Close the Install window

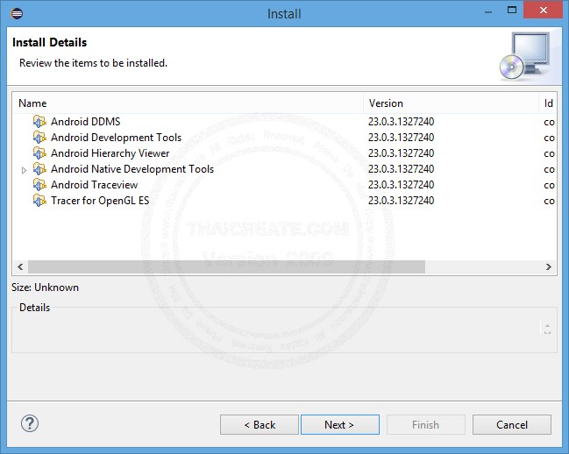tap(544, 11)
